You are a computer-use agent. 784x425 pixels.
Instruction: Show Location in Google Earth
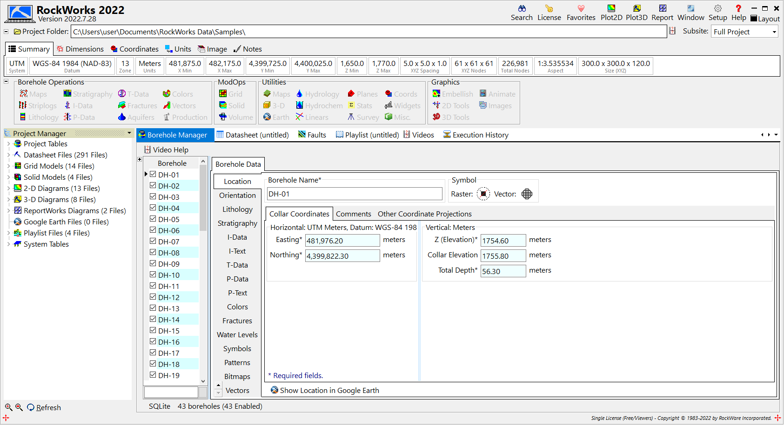click(x=325, y=390)
